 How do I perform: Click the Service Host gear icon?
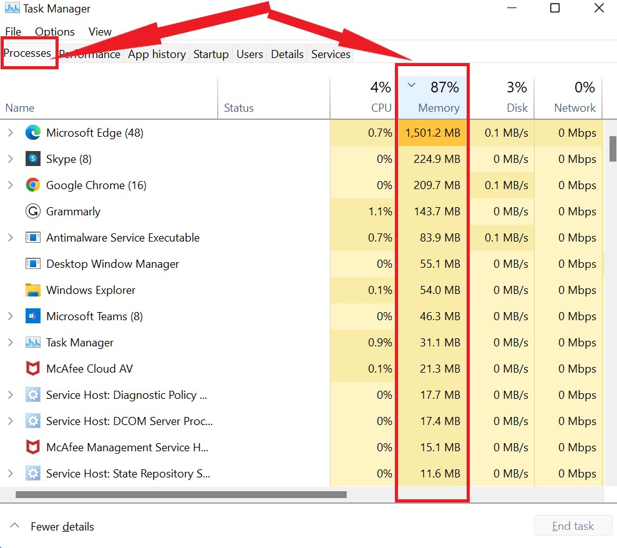point(32,394)
